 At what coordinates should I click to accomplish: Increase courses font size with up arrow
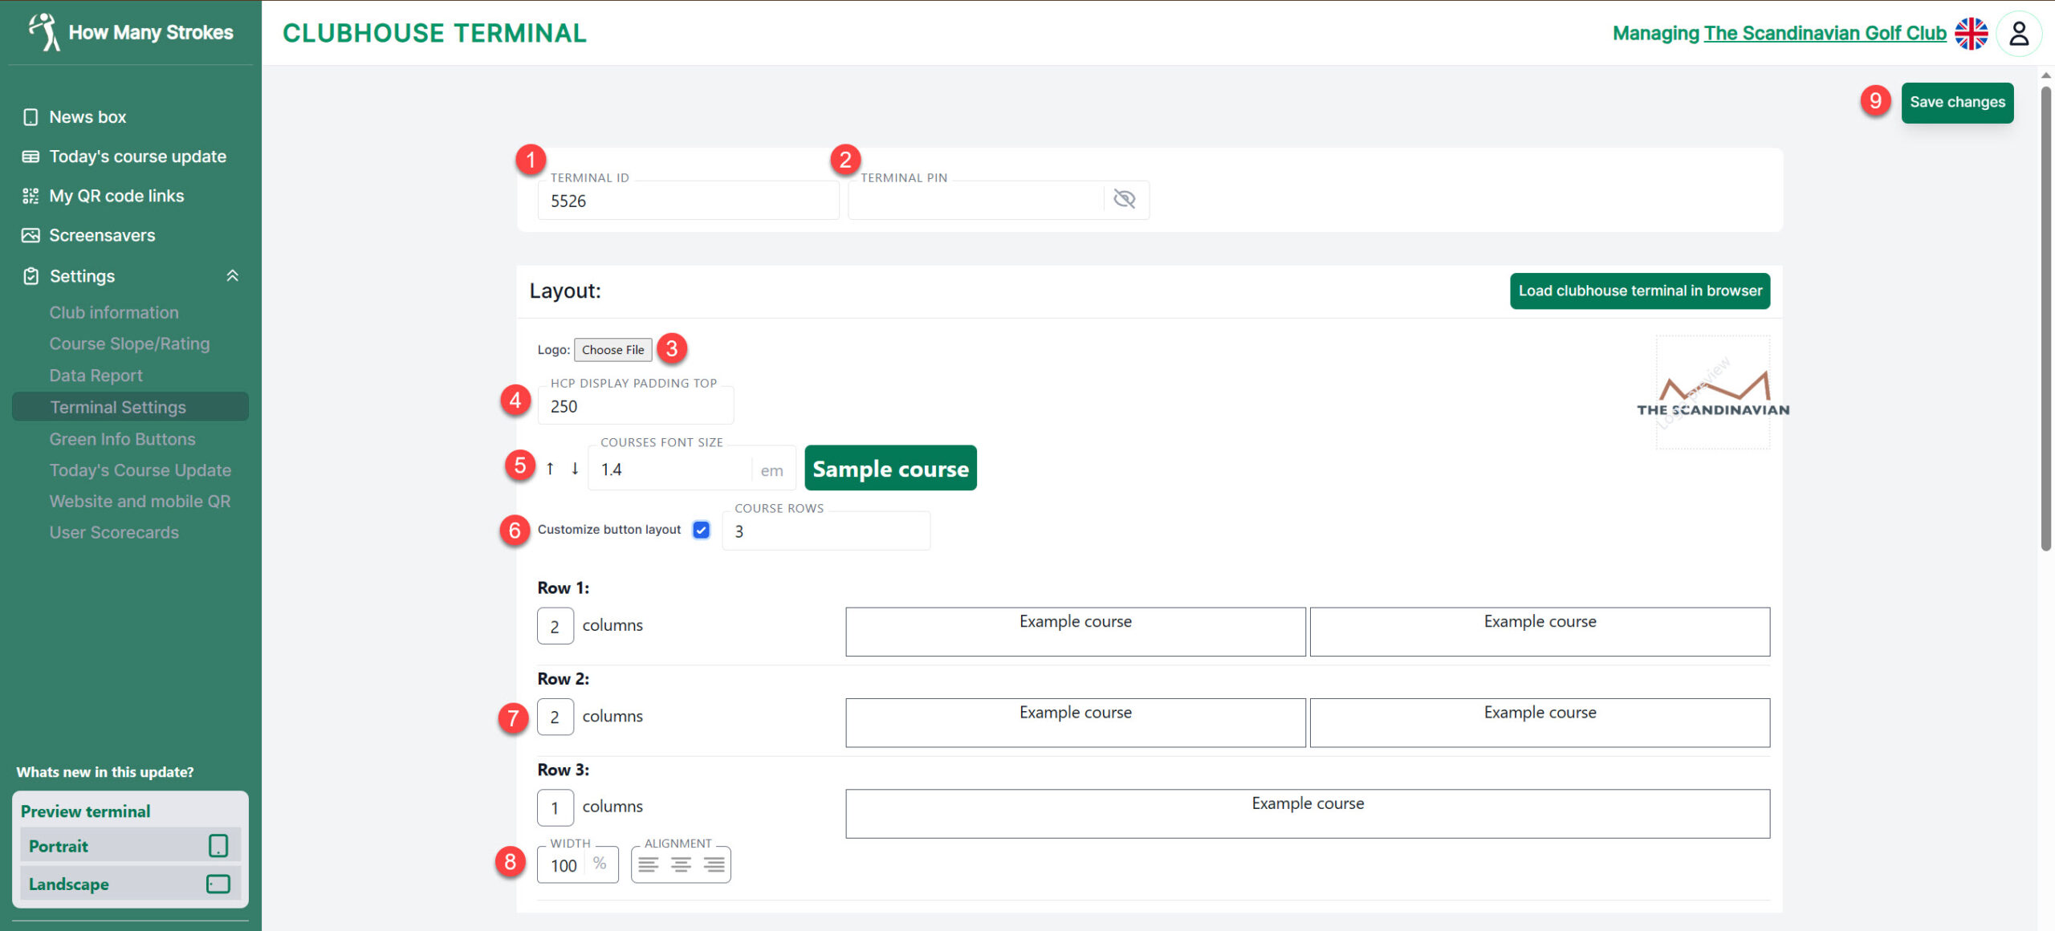point(550,468)
